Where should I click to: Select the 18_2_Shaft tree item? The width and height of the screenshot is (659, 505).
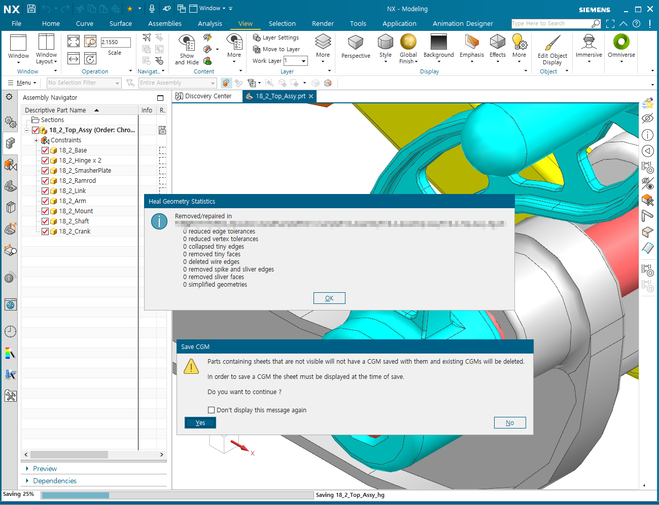click(74, 221)
